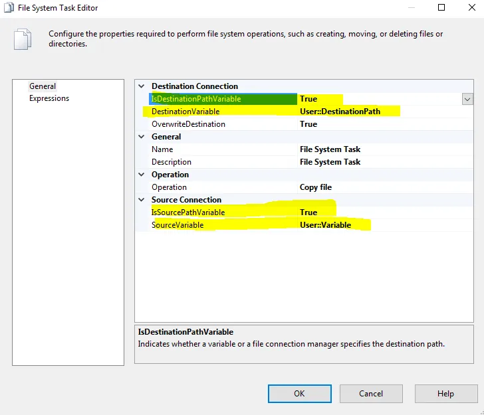Collapse the General property section chevron
The image size is (484, 415).
142,137
